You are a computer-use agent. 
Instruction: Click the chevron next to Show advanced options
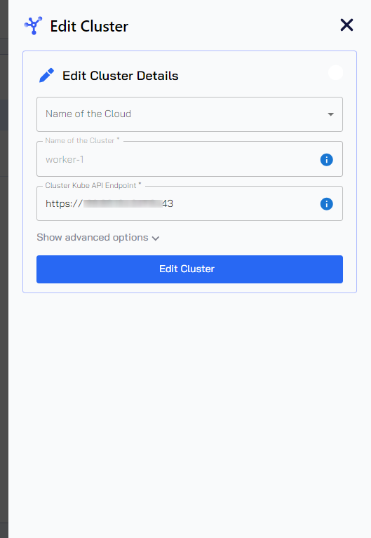(x=156, y=238)
